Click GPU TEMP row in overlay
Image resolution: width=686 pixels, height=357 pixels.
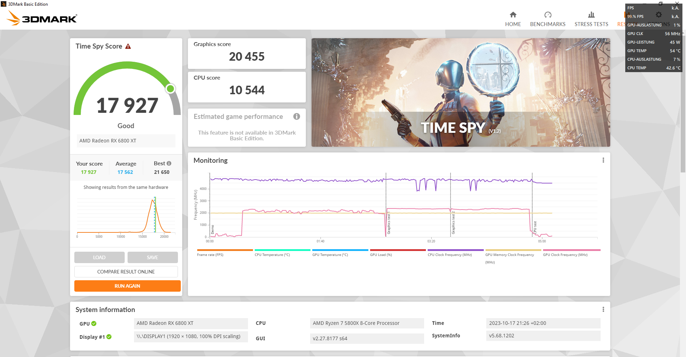(x=654, y=51)
